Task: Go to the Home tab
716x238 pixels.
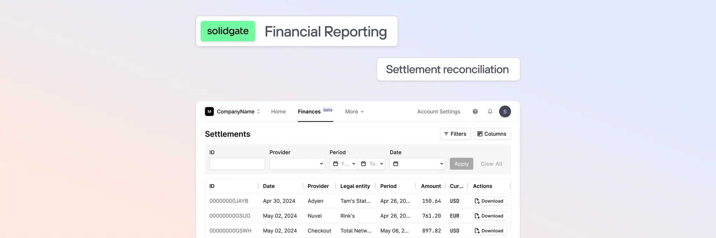Action: (278, 112)
